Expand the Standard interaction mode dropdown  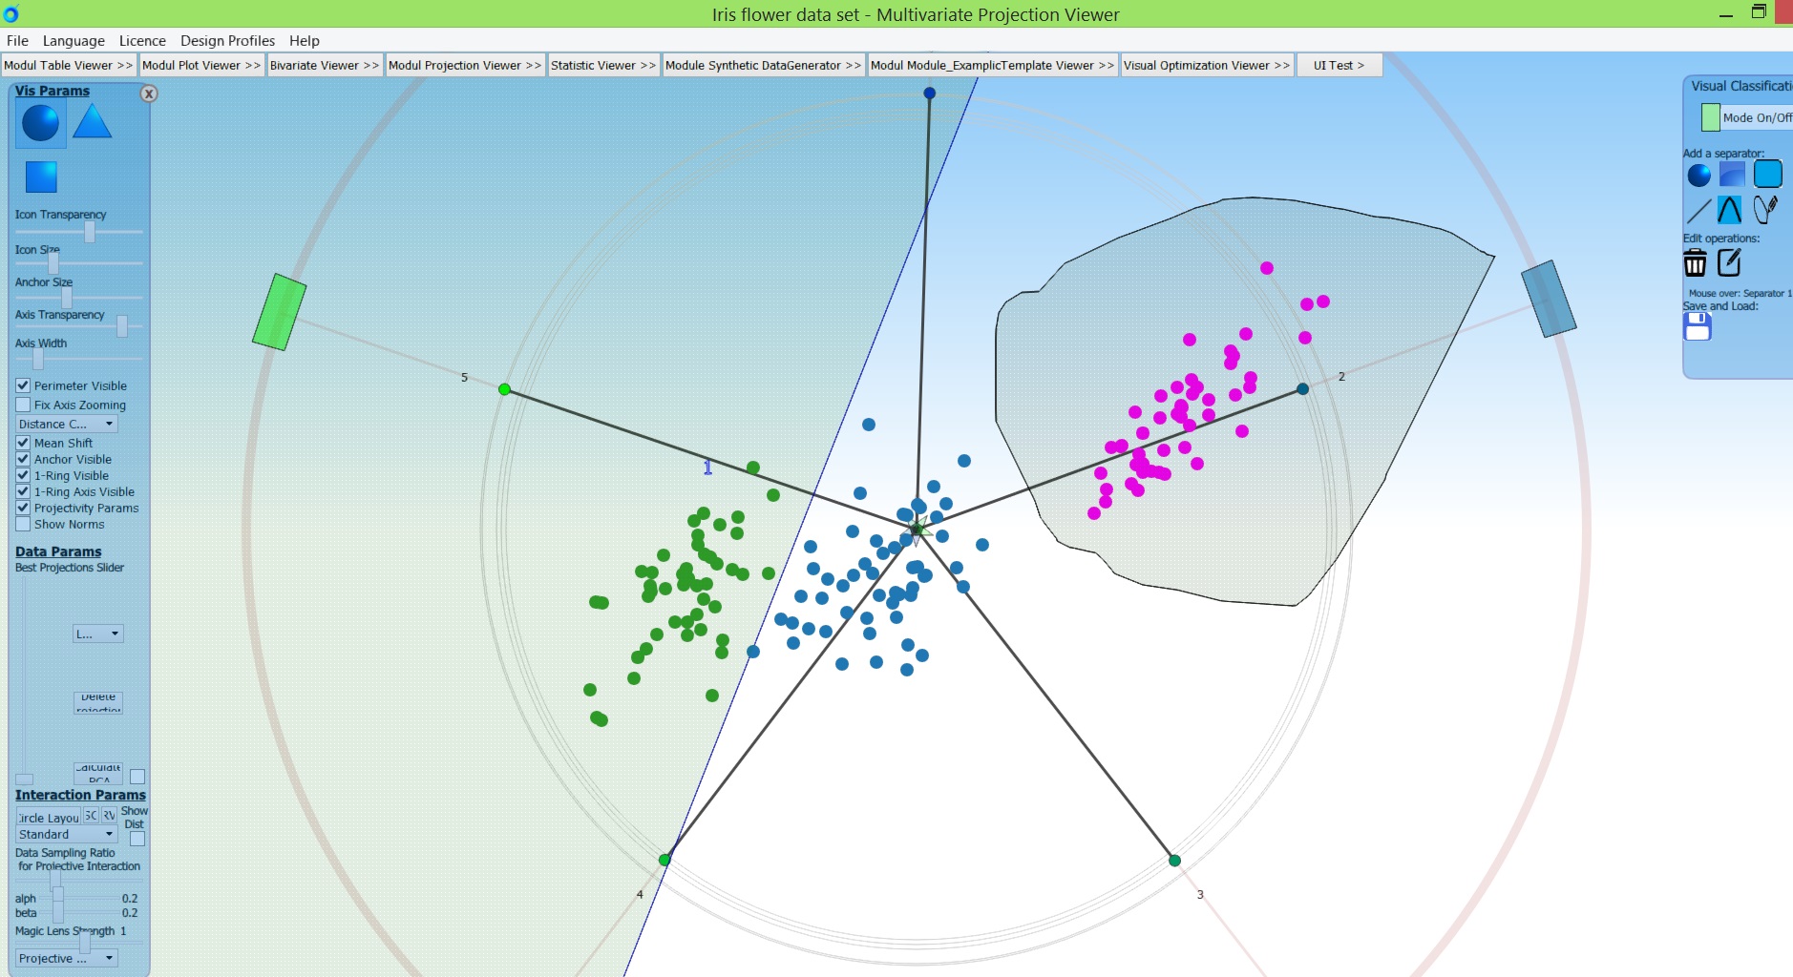coord(67,834)
